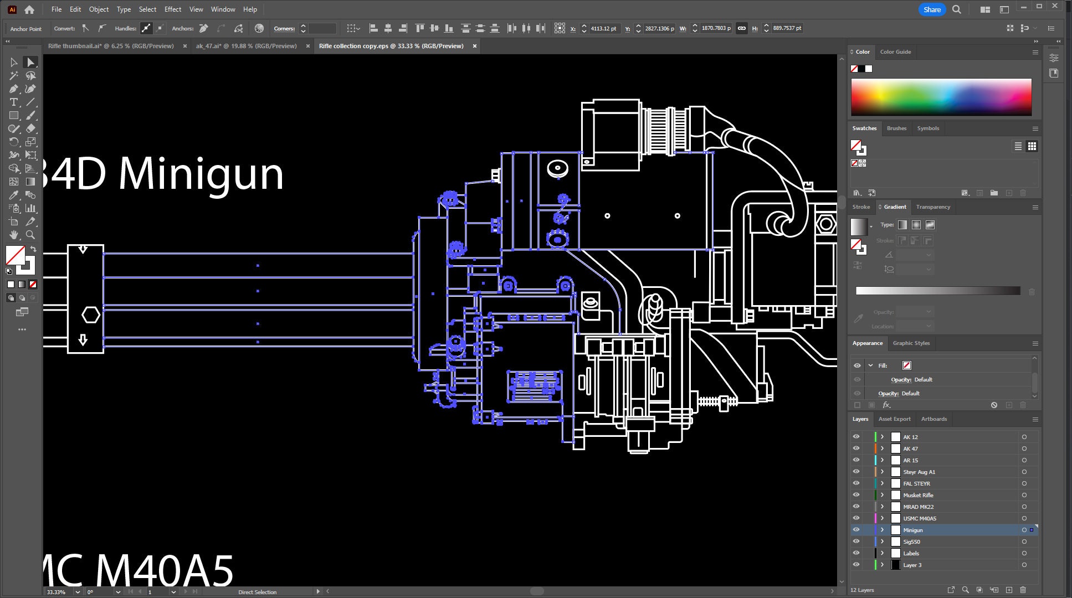Expand the Minigun layer contents
The height and width of the screenshot is (598, 1072).
[x=881, y=530]
